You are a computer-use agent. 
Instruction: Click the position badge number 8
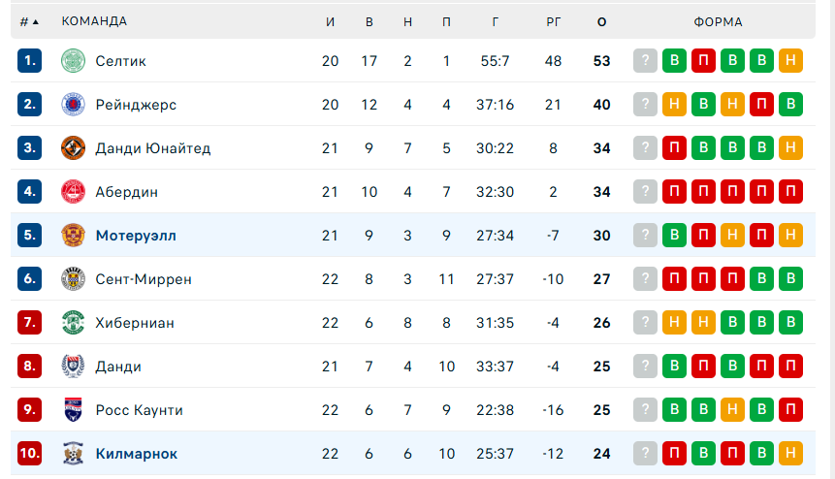point(30,367)
